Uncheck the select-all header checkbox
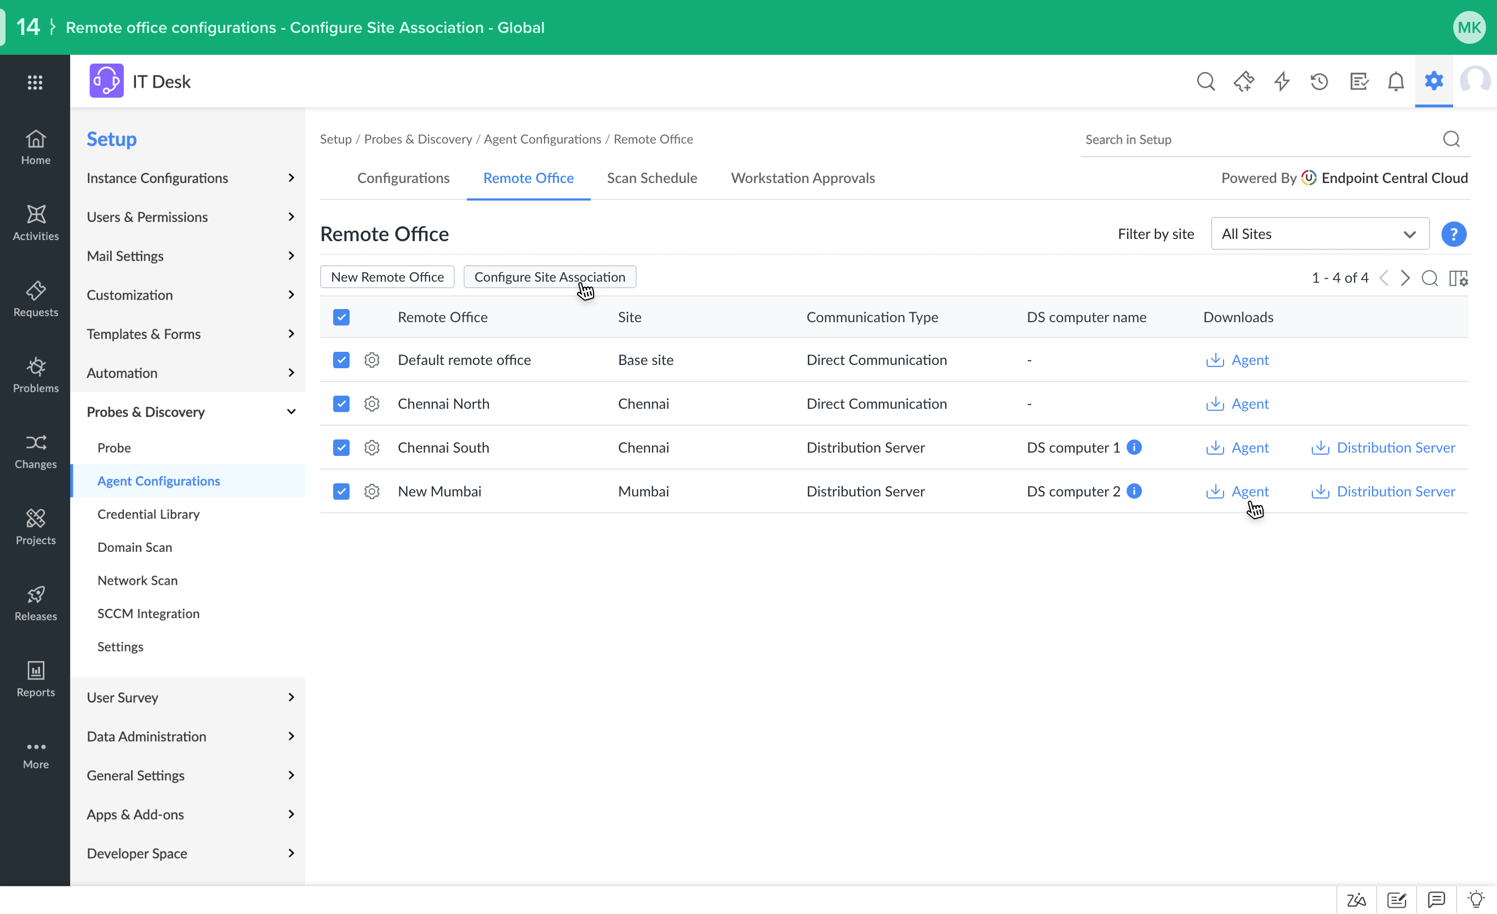Image resolution: width=1497 pixels, height=914 pixels. click(341, 317)
